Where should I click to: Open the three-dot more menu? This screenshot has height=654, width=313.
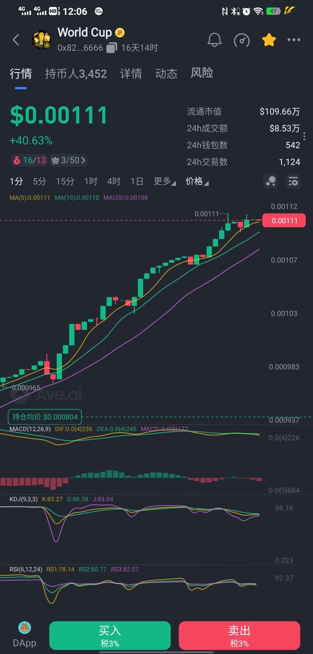(294, 40)
